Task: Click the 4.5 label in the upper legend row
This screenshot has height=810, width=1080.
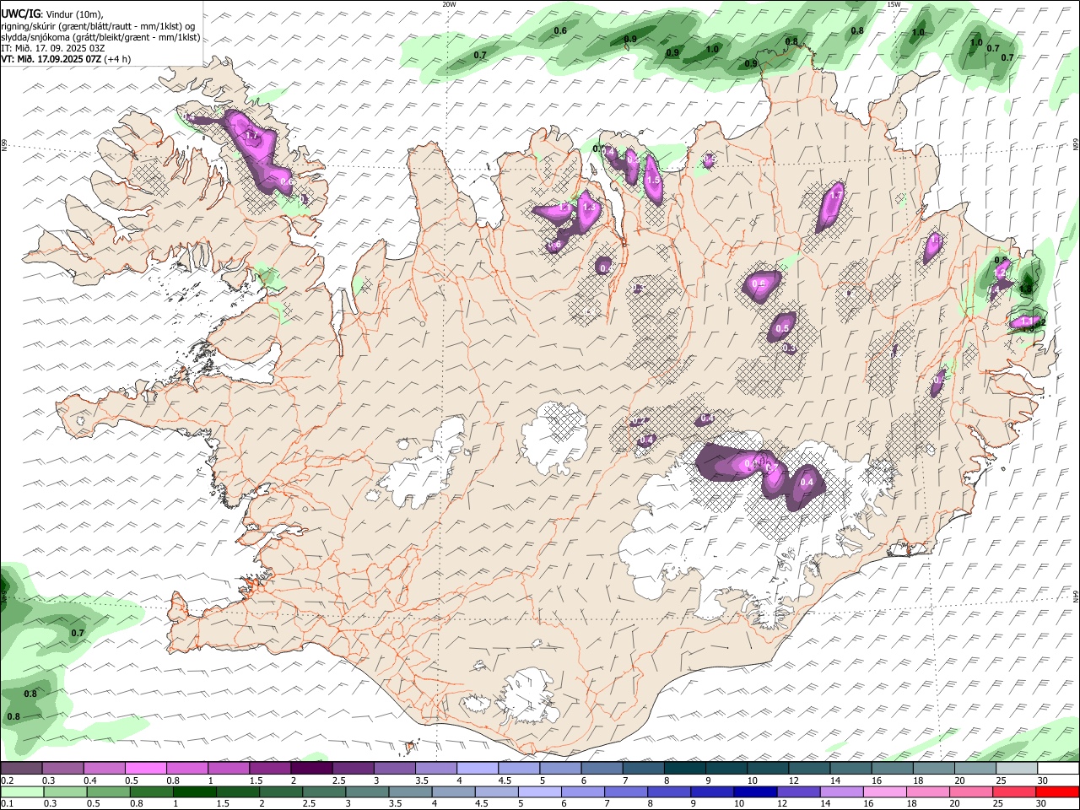Action: [505, 780]
